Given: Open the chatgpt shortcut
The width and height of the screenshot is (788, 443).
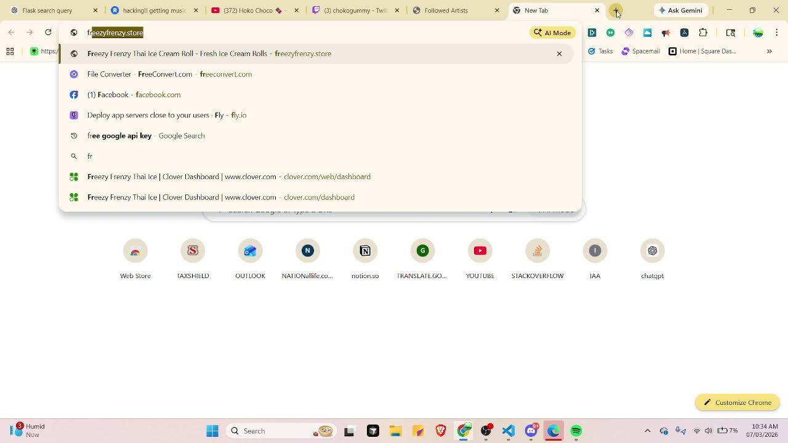Looking at the screenshot, I should coord(653,258).
